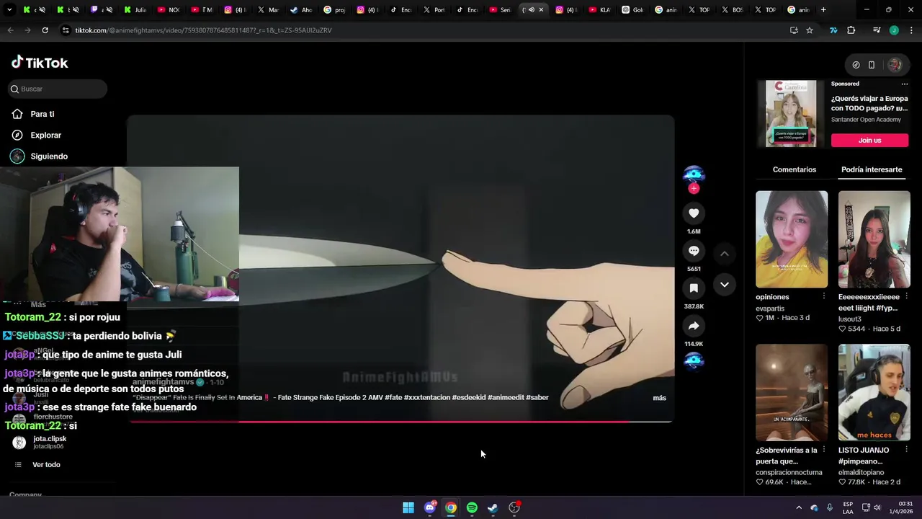Switch to the Comentarios tab
Viewport: 922px width, 519px height.
(795, 169)
